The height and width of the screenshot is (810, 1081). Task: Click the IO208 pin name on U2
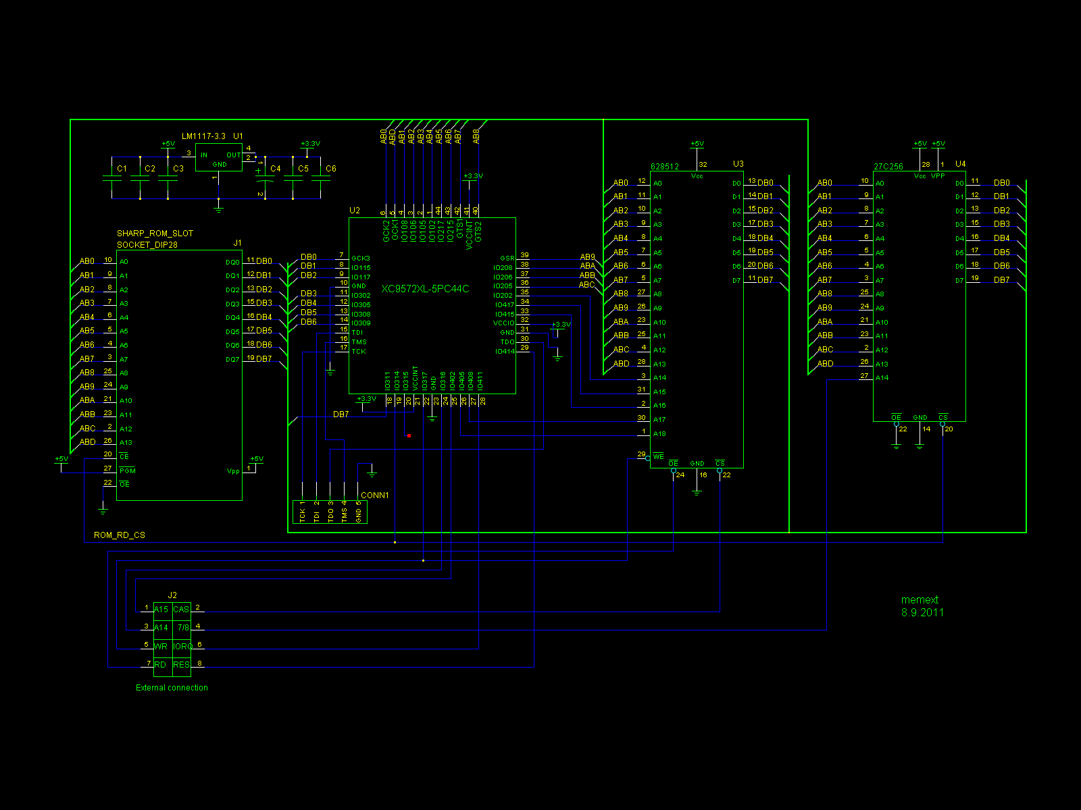click(503, 268)
